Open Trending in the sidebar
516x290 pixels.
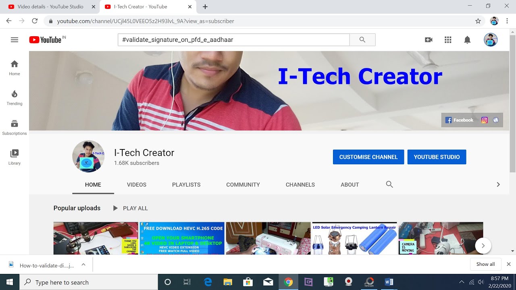[x=15, y=97]
